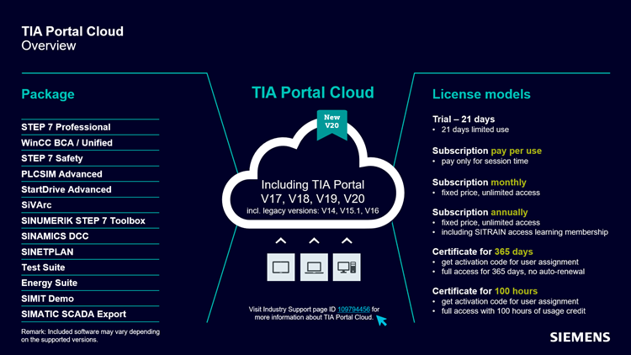
Task: Click 'full access with 100 hours of usage credit'
Action: tap(513, 311)
